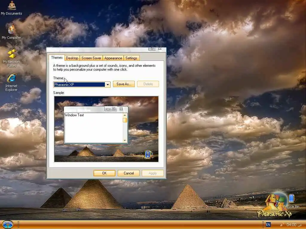Image resolution: width=306 pixels, height=229 pixels.
Task: Open the Start menu orb
Action: coord(8,224)
